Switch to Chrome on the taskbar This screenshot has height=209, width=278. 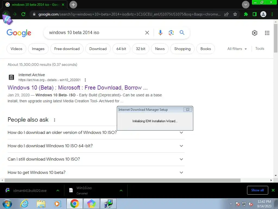click(x=74, y=204)
